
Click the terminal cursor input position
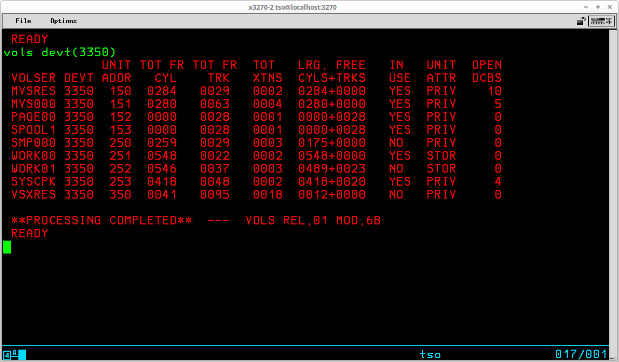point(7,247)
